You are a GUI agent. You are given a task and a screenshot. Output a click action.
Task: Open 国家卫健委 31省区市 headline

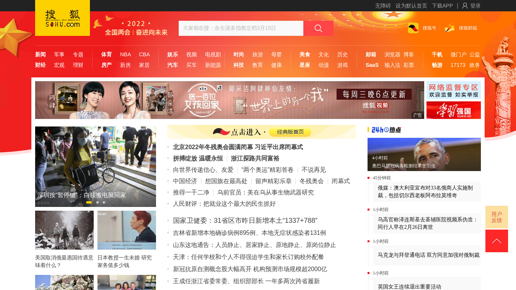245,221
